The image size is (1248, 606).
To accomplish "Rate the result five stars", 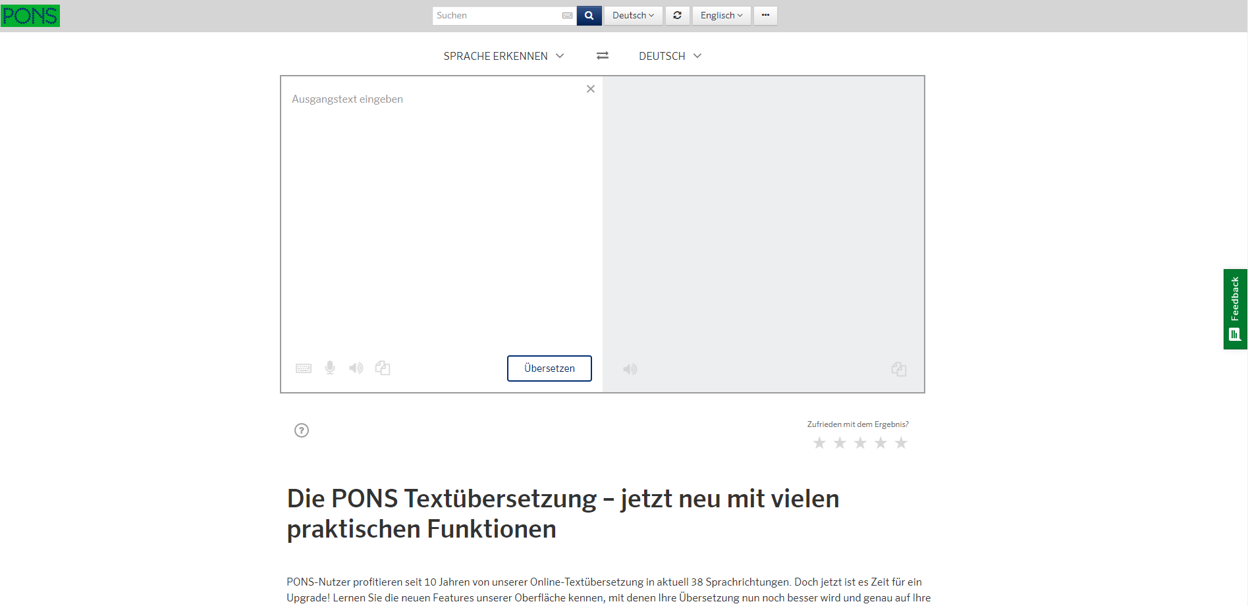I will [x=900, y=443].
